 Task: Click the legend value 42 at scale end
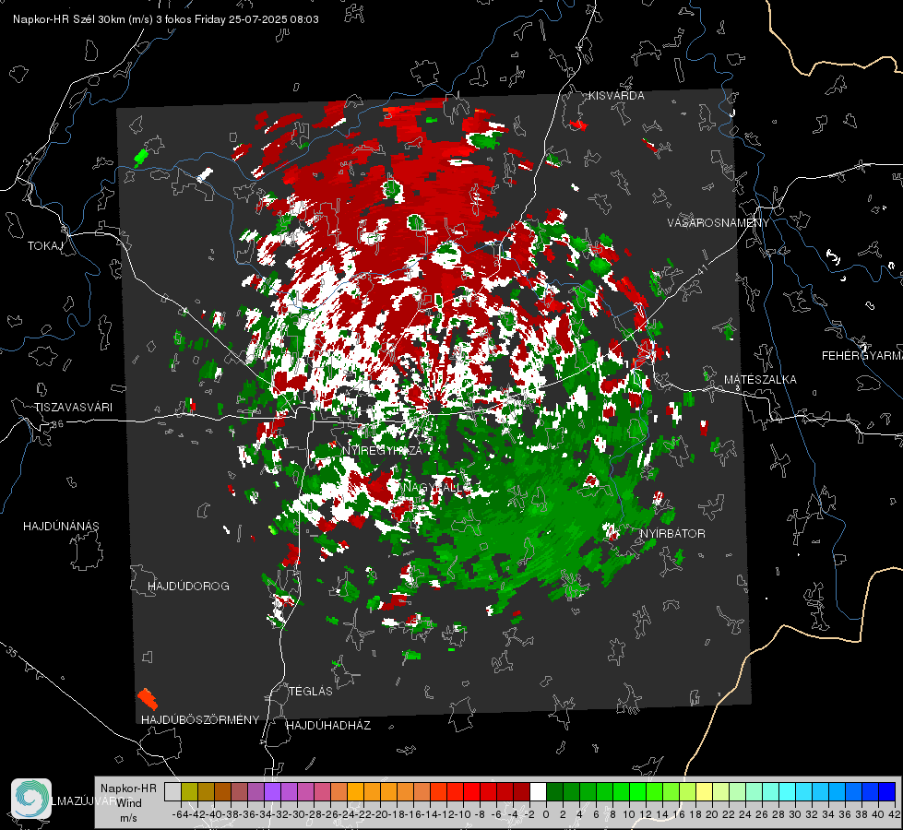[894, 814]
